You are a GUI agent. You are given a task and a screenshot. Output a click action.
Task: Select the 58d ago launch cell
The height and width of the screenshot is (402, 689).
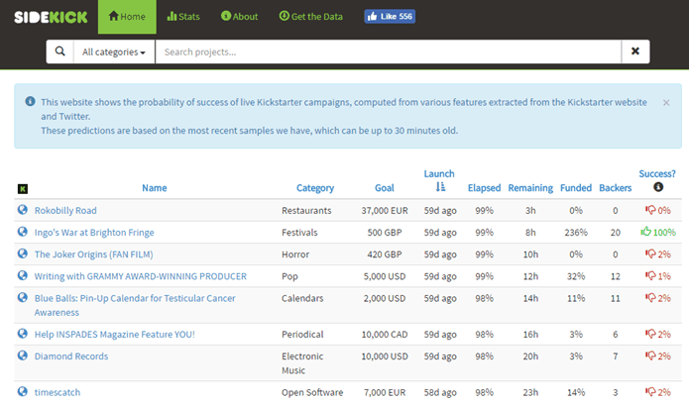click(x=440, y=392)
